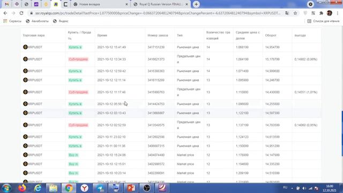Select profit value 0,14551 (1,01%)

click(306, 92)
